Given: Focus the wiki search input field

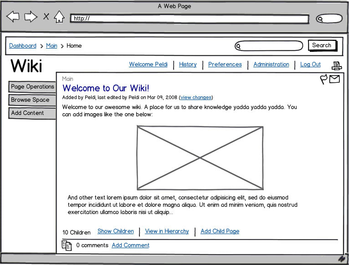Looking at the screenshot, I should (x=269, y=46).
